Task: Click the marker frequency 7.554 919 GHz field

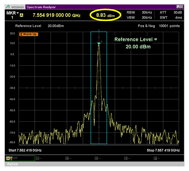Action: tap(57, 15)
